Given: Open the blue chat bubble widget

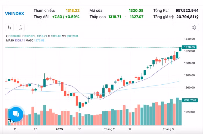Looking at the screenshot, I should [x=16, y=114].
